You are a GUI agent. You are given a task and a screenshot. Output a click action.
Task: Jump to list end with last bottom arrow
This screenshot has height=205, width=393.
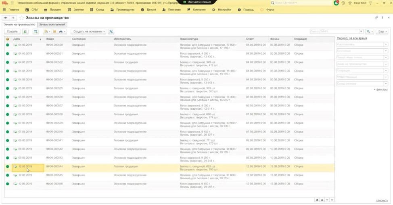332,200
